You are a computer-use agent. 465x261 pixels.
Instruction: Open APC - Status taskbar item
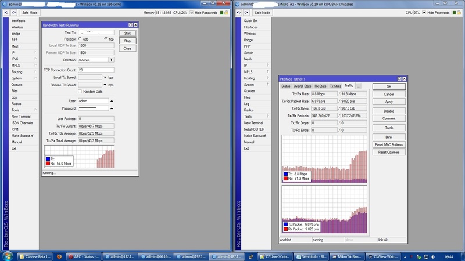84,256
